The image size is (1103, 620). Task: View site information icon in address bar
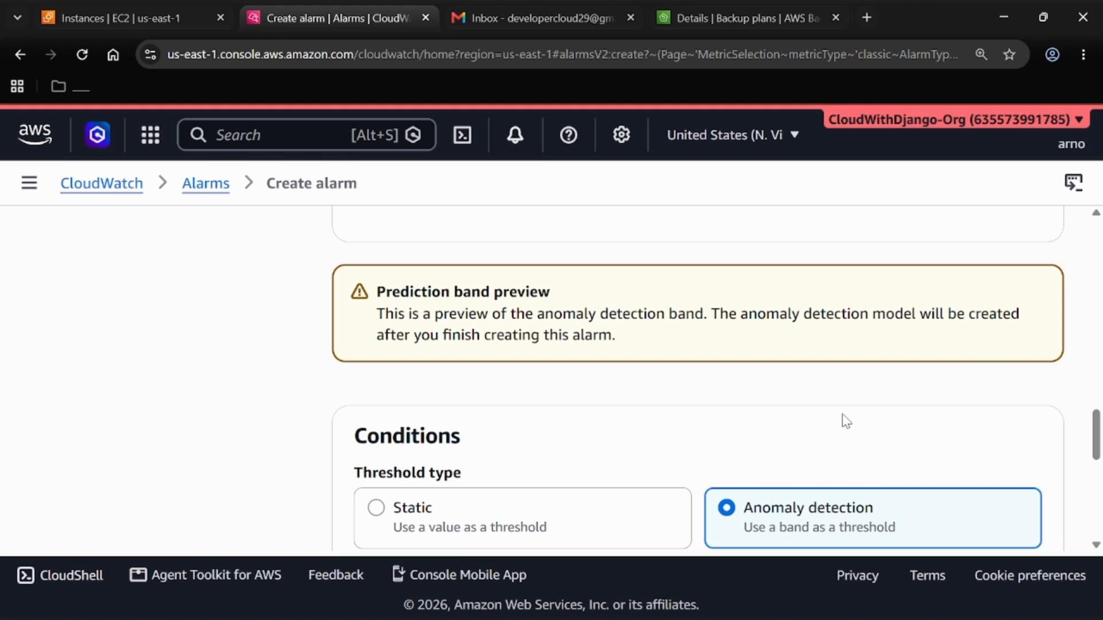coord(151,55)
